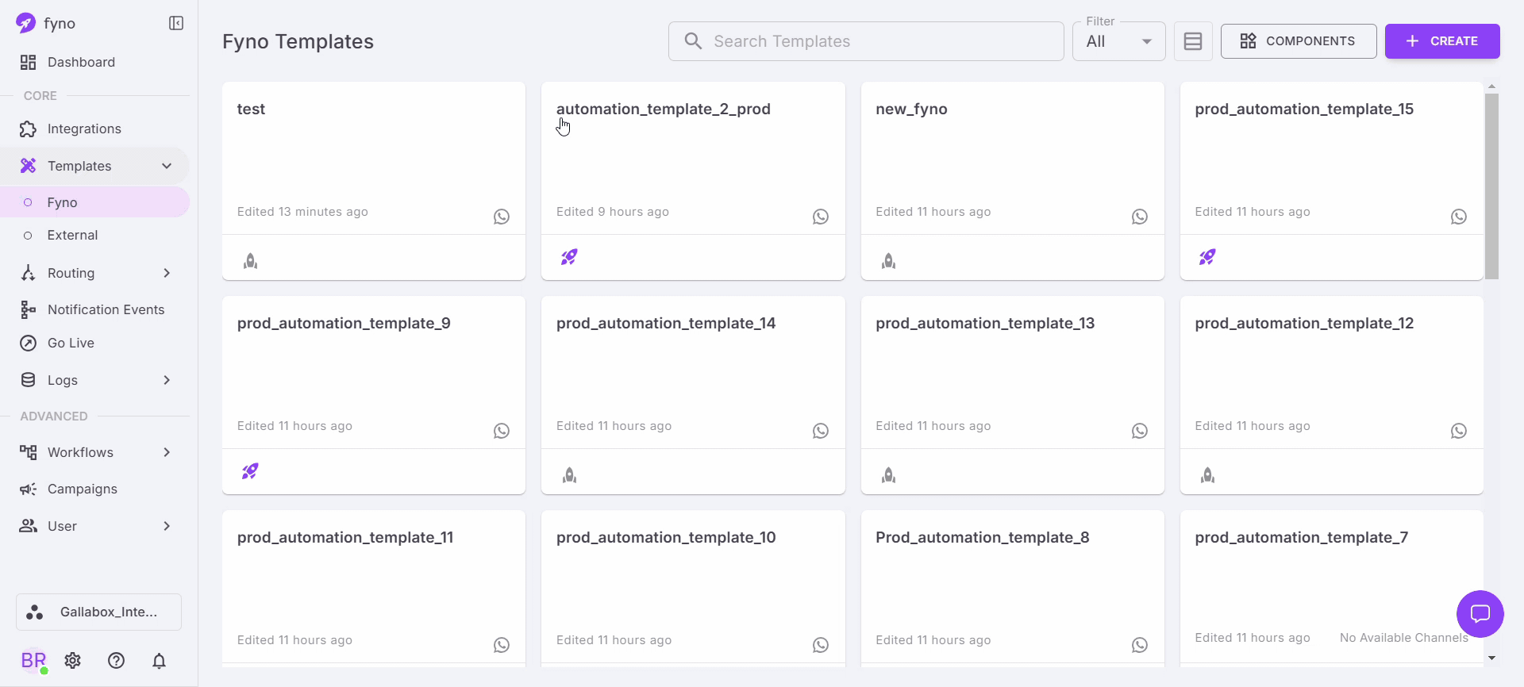Screen dimensions: 1524x687
Task: Click WhatsApp icon on test template
Action: click(x=501, y=217)
